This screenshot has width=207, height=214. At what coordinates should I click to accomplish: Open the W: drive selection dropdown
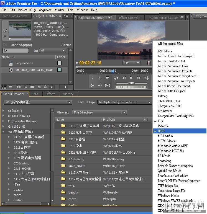coord(38,102)
